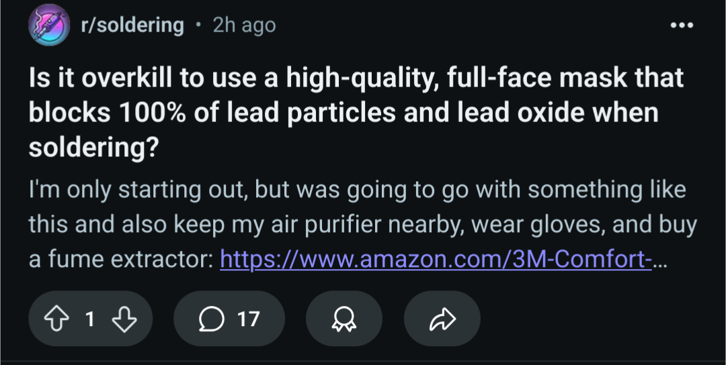This screenshot has height=365, width=726.
Task: Click the vote count number 1
Action: tap(89, 319)
